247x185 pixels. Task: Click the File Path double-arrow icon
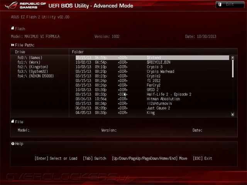13,45
